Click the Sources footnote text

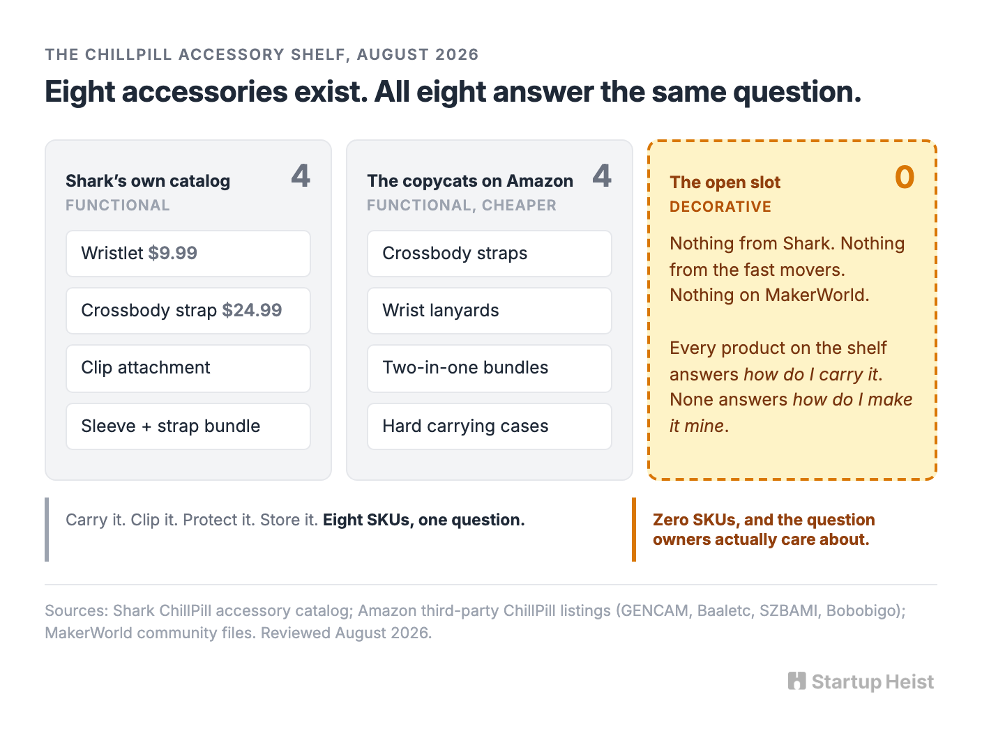(475, 622)
